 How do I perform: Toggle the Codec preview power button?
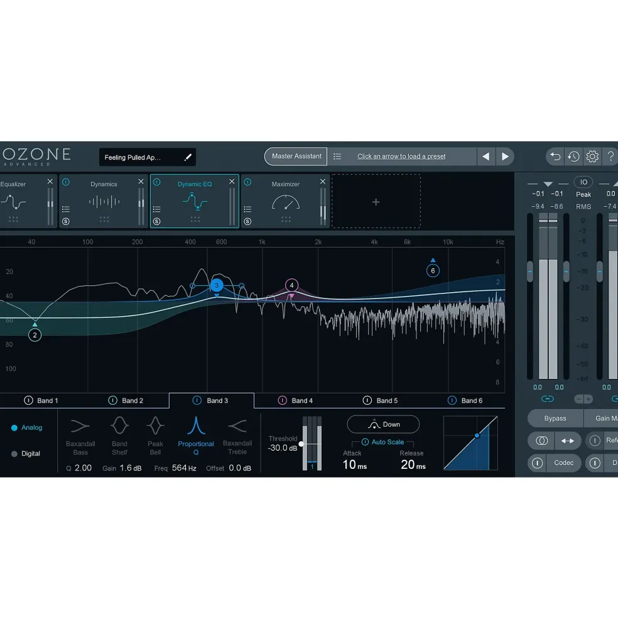[537, 463]
